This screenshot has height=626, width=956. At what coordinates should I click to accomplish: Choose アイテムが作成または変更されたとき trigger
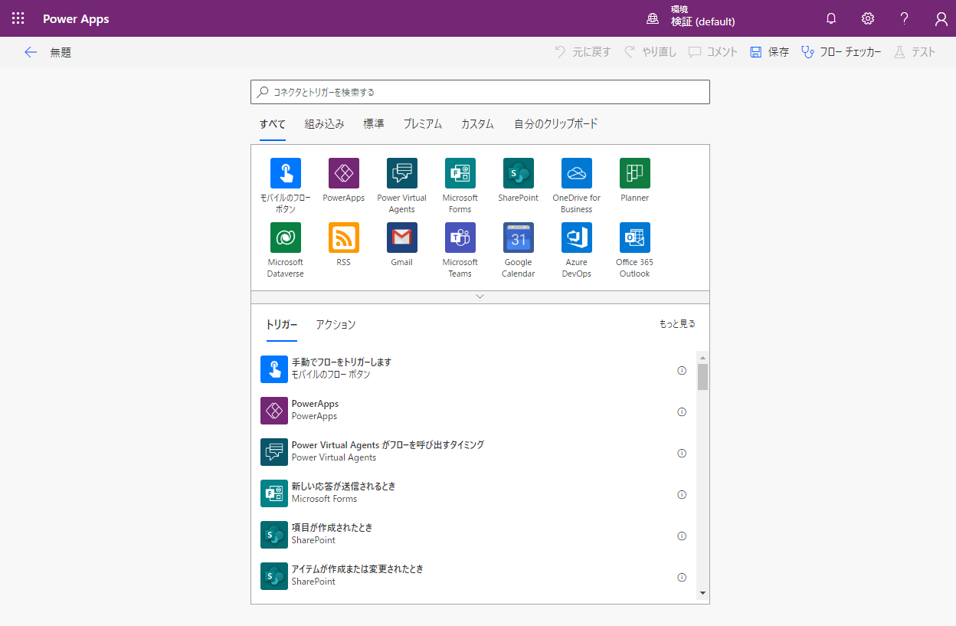(473, 575)
